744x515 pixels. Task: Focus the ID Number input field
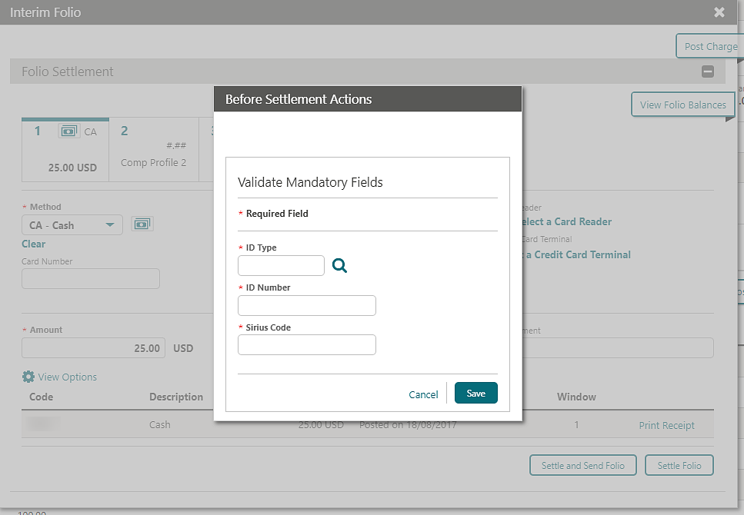pyautogui.click(x=306, y=305)
